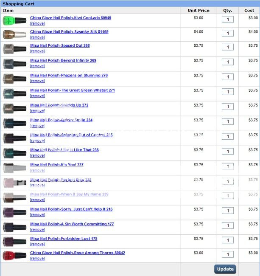260x276 pixels.
Task: Open China Glaze Swanky Silk 81169 link
Action: pos(69,32)
